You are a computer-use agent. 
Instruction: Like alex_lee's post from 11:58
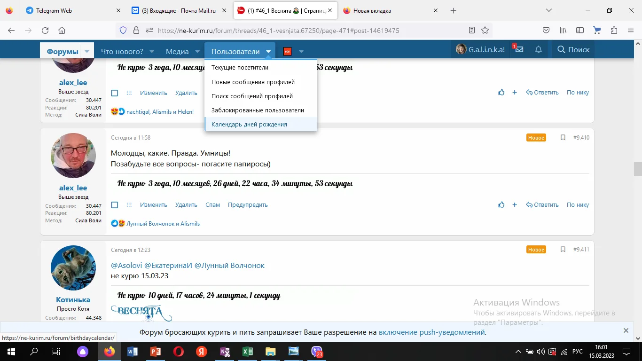(x=501, y=205)
